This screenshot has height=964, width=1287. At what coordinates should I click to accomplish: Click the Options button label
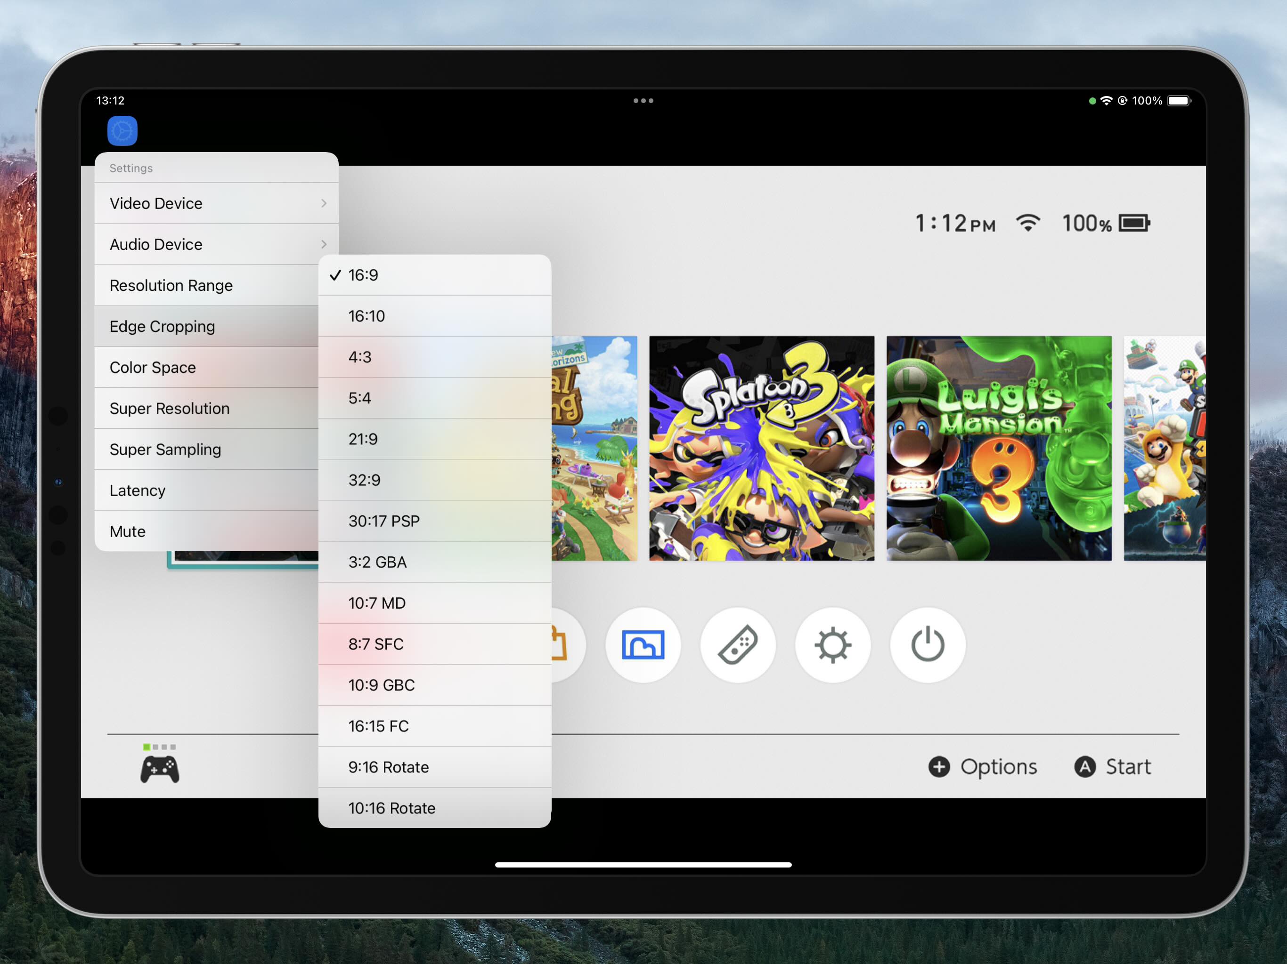[x=998, y=767]
